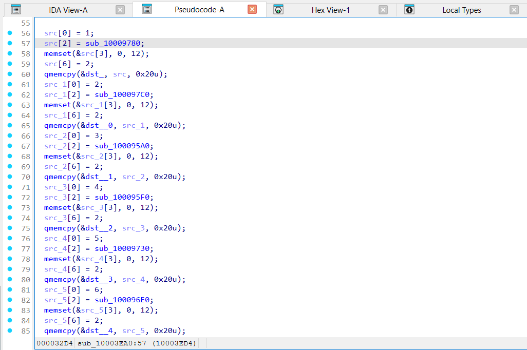The image size is (527, 350).
Task: Click line number 55
Action: 26,23
